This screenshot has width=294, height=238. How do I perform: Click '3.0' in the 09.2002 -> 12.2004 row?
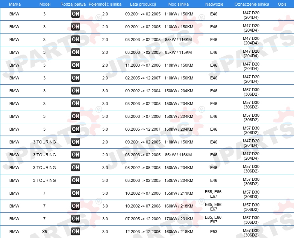click(105, 91)
